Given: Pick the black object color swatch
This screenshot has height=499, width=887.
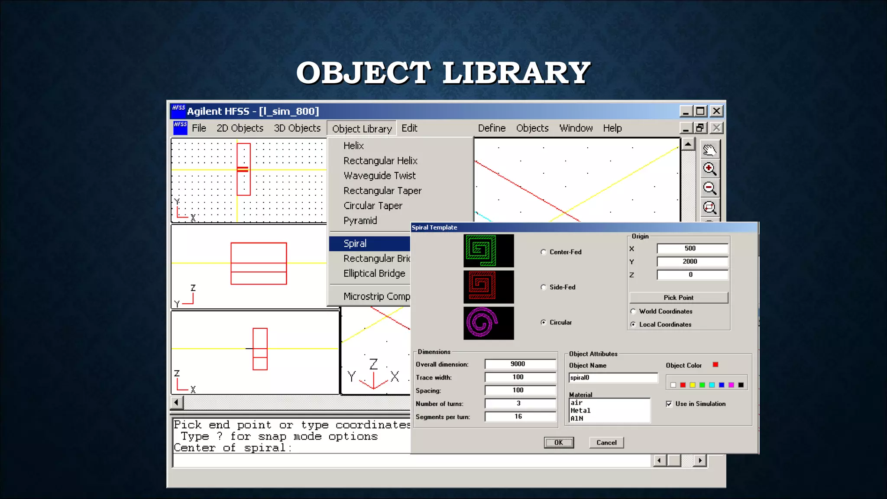Looking at the screenshot, I should [741, 385].
